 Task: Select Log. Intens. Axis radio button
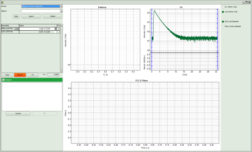pyautogui.click(x=223, y=12)
